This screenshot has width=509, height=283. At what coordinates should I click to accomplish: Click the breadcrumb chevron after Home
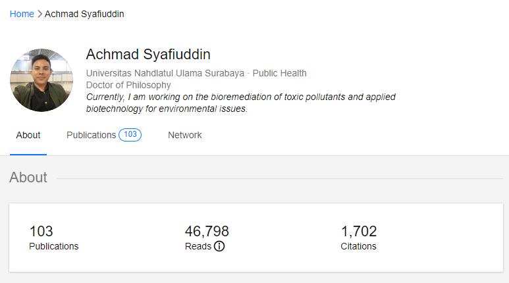click(40, 14)
